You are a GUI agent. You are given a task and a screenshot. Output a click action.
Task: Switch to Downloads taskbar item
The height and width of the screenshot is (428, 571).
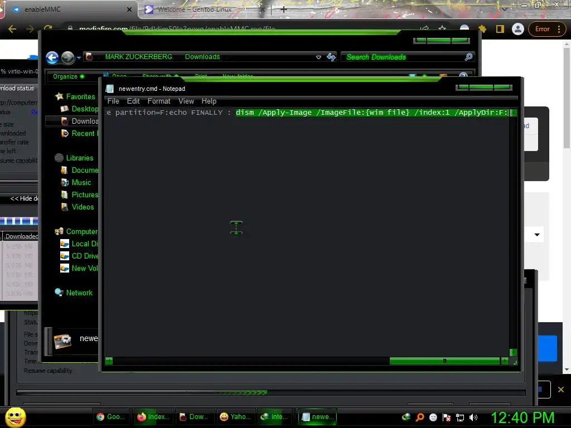tap(194, 417)
